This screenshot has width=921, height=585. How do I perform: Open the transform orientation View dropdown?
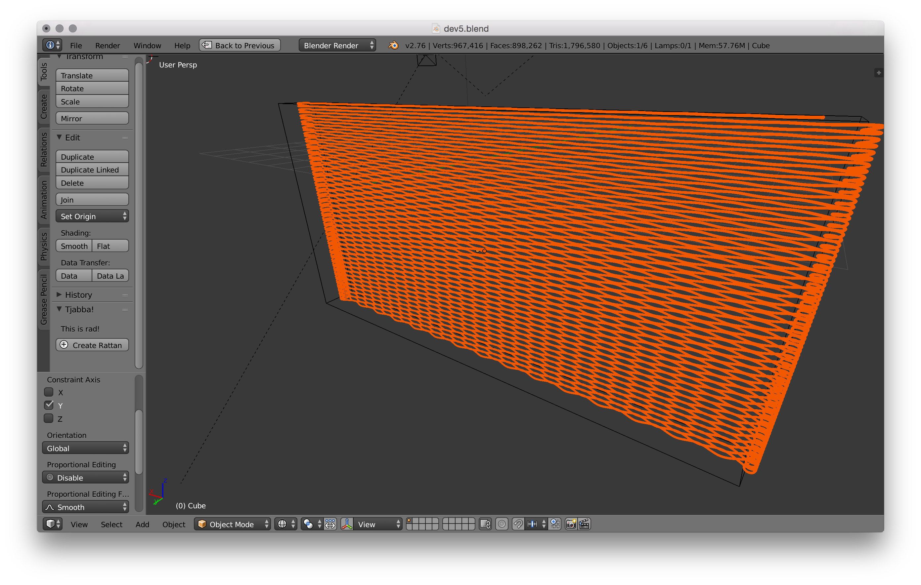pyautogui.click(x=378, y=524)
